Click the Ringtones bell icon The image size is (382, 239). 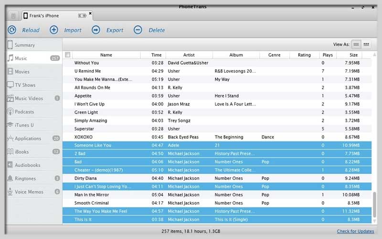pyautogui.click(x=10, y=178)
